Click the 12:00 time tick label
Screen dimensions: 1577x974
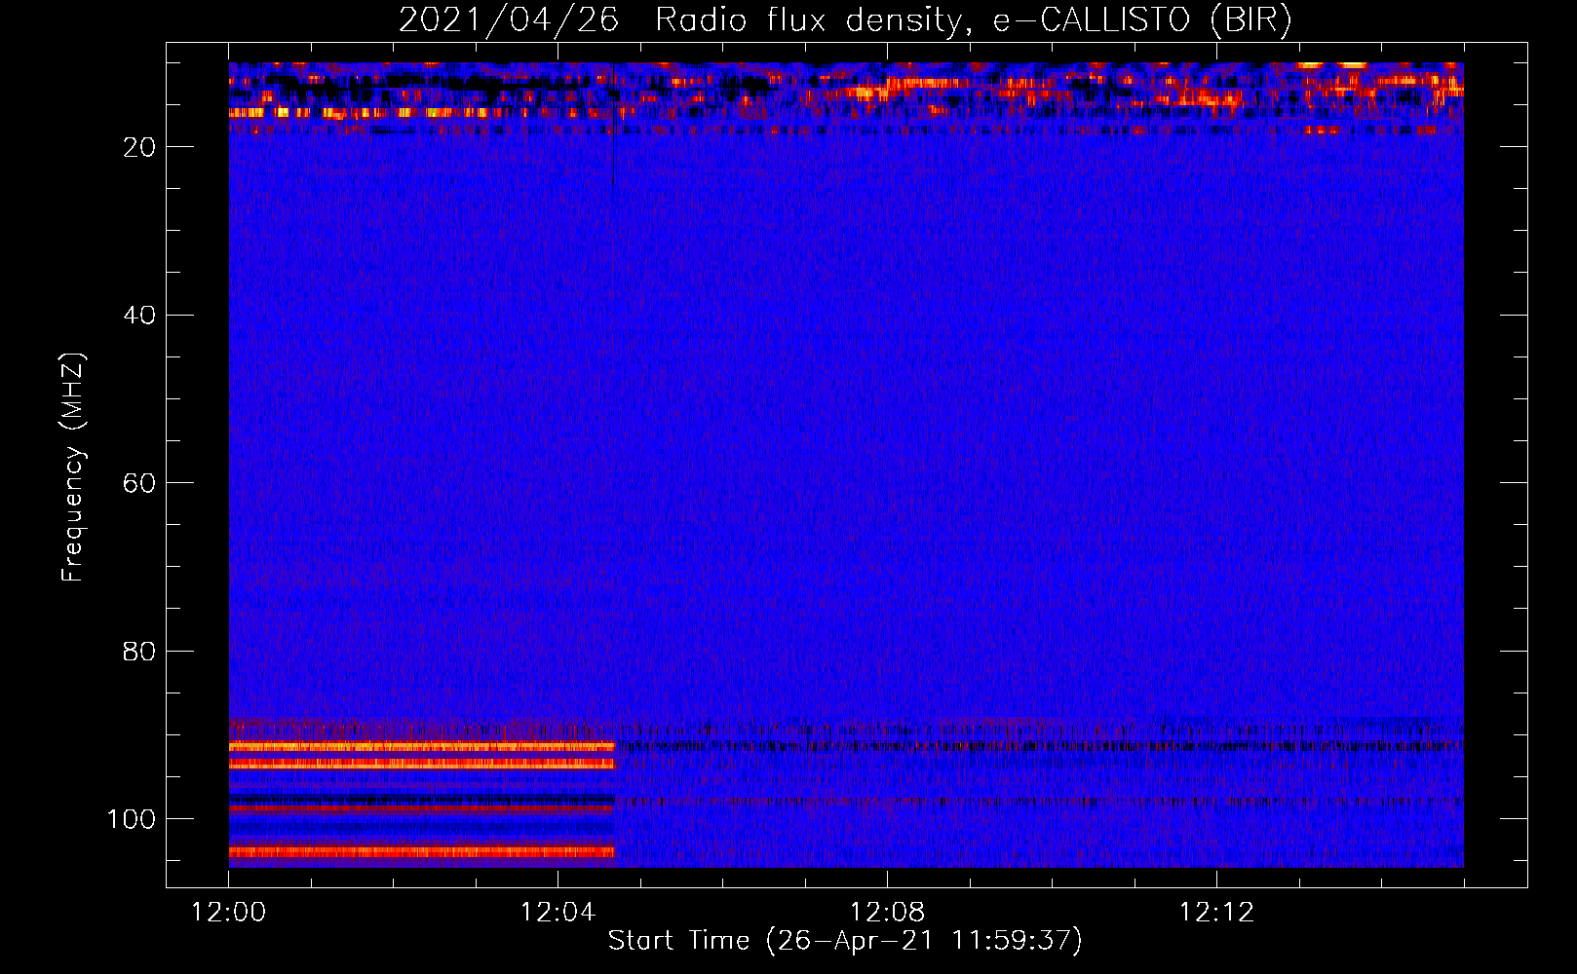pyautogui.click(x=228, y=913)
